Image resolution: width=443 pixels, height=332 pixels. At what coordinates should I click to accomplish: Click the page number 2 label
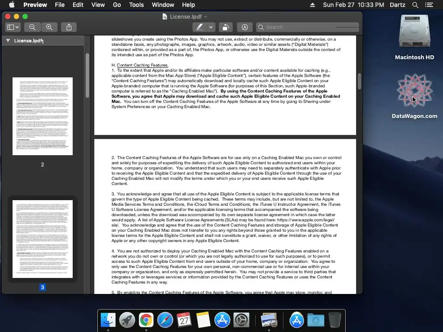42,165
